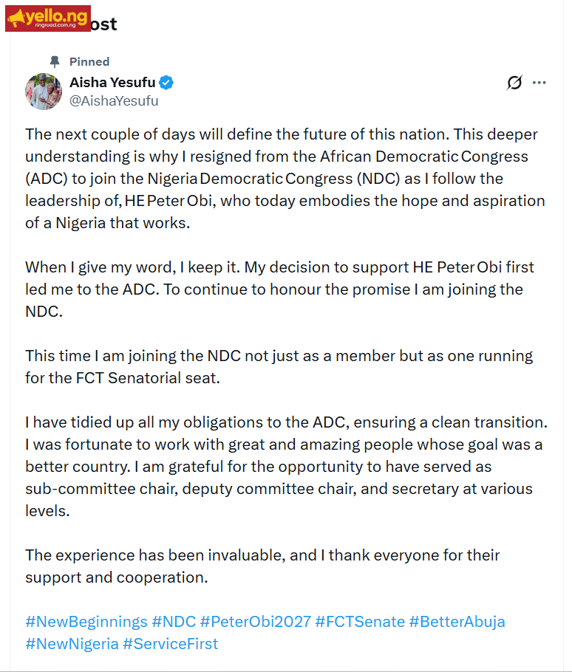
Task: Click the blue verified badge
Action: coord(166,82)
